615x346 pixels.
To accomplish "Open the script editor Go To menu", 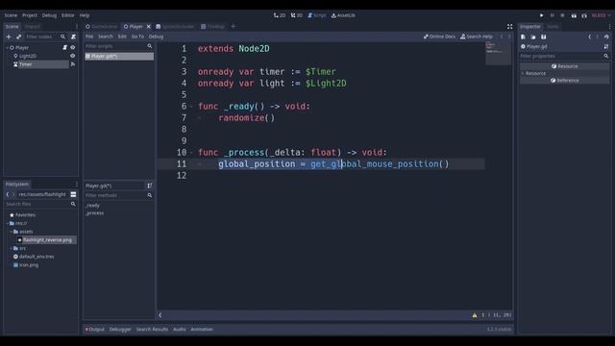I will [x=137, y=37].
